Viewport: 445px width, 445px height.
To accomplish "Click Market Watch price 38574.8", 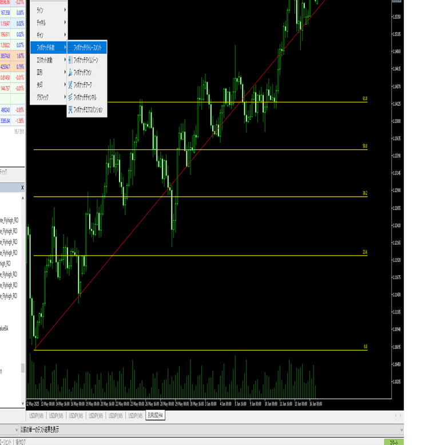I will tap(5, 56).
